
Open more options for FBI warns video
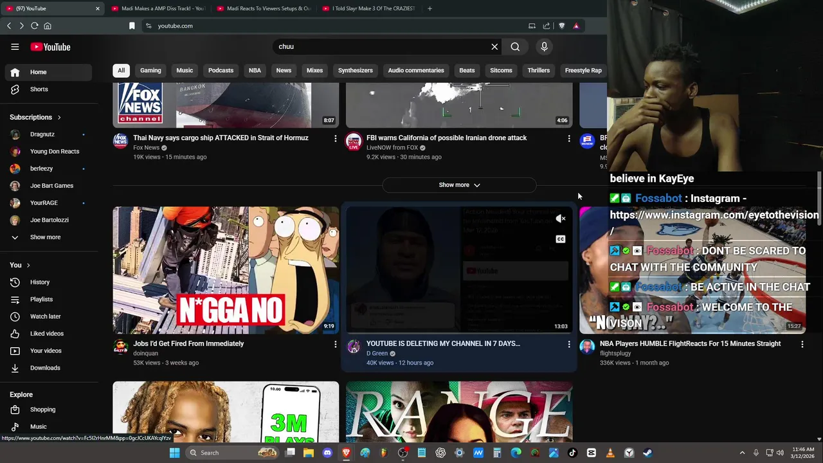pos(568,138)
